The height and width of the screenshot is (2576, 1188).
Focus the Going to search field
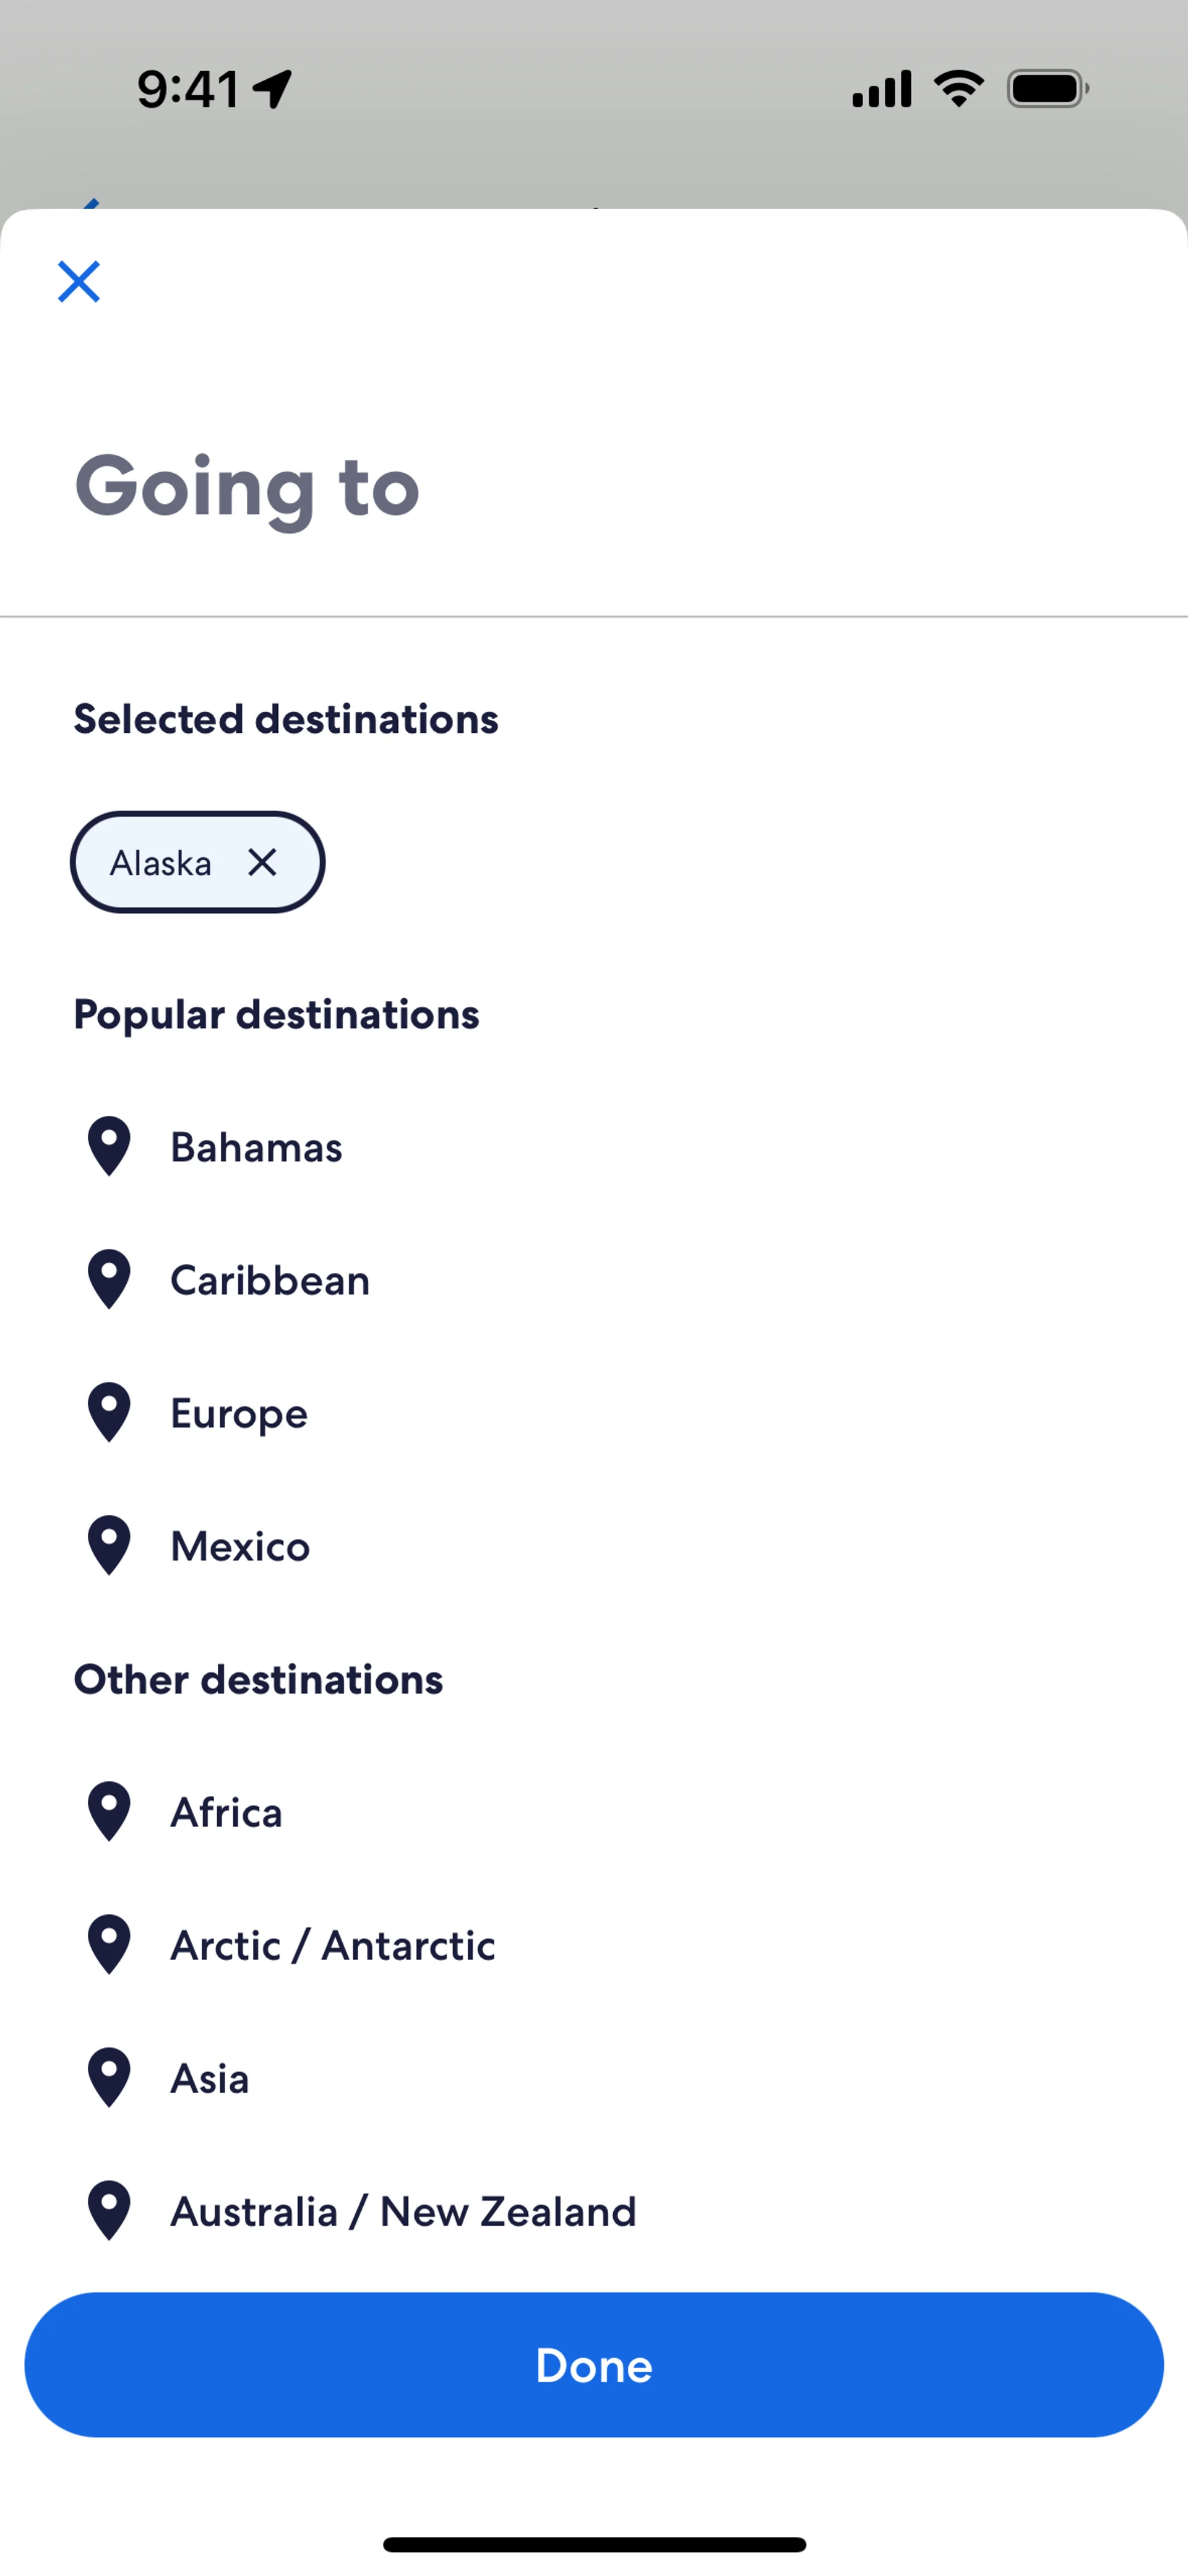point(594,487)
